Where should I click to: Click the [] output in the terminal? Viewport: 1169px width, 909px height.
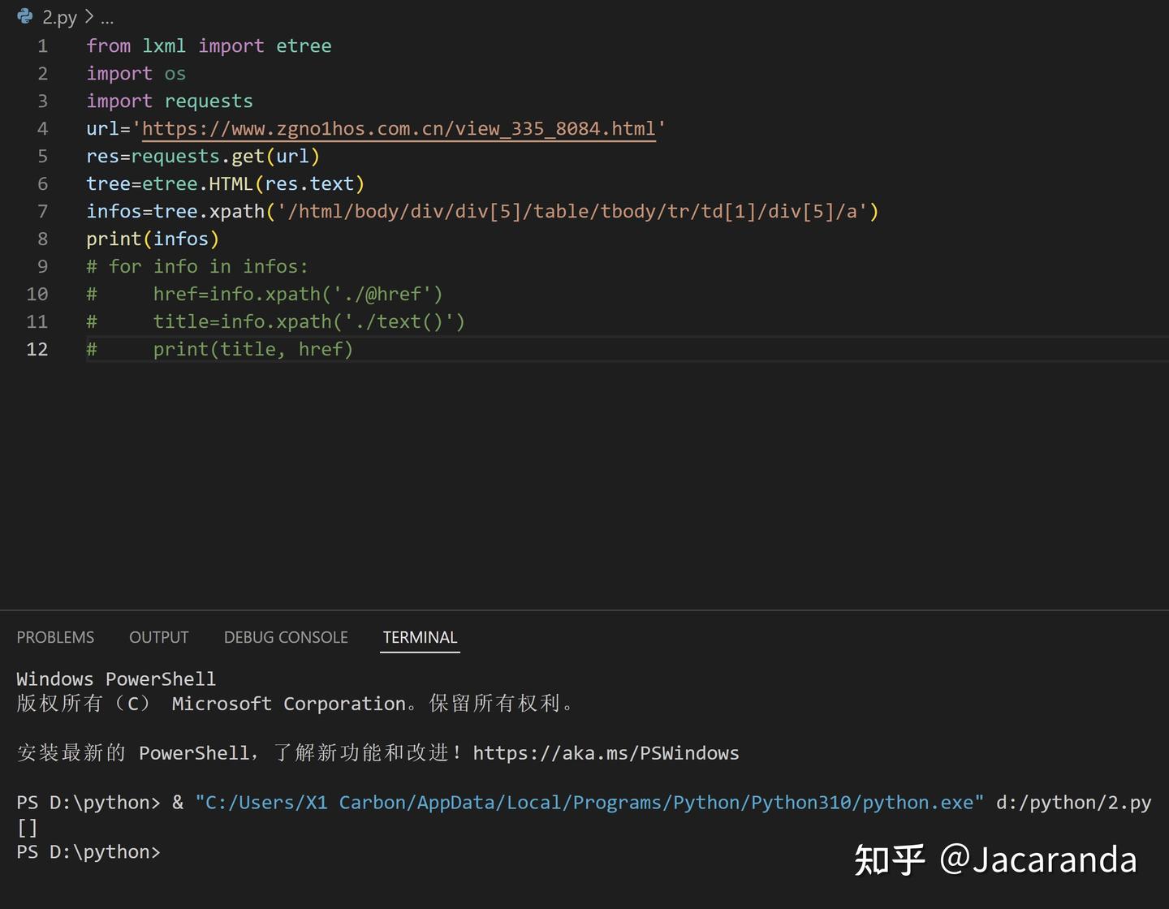[26, 826]
